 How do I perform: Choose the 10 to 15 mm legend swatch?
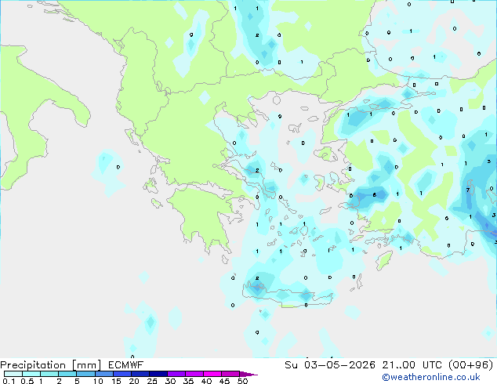click(104, 374)
